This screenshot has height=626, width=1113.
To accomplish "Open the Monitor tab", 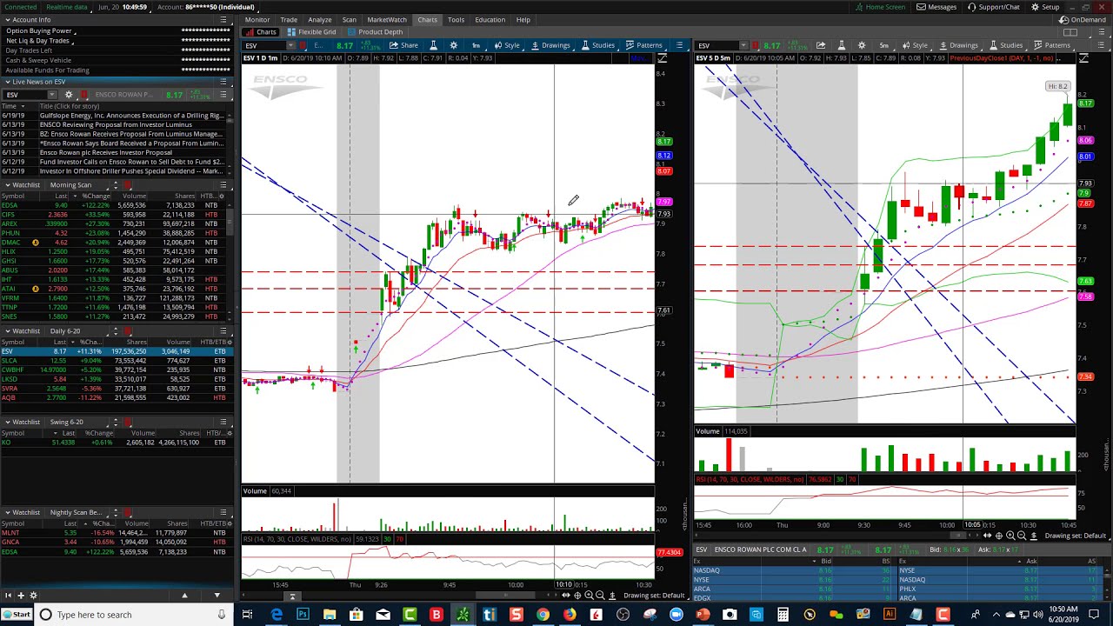I will (257, 19).
